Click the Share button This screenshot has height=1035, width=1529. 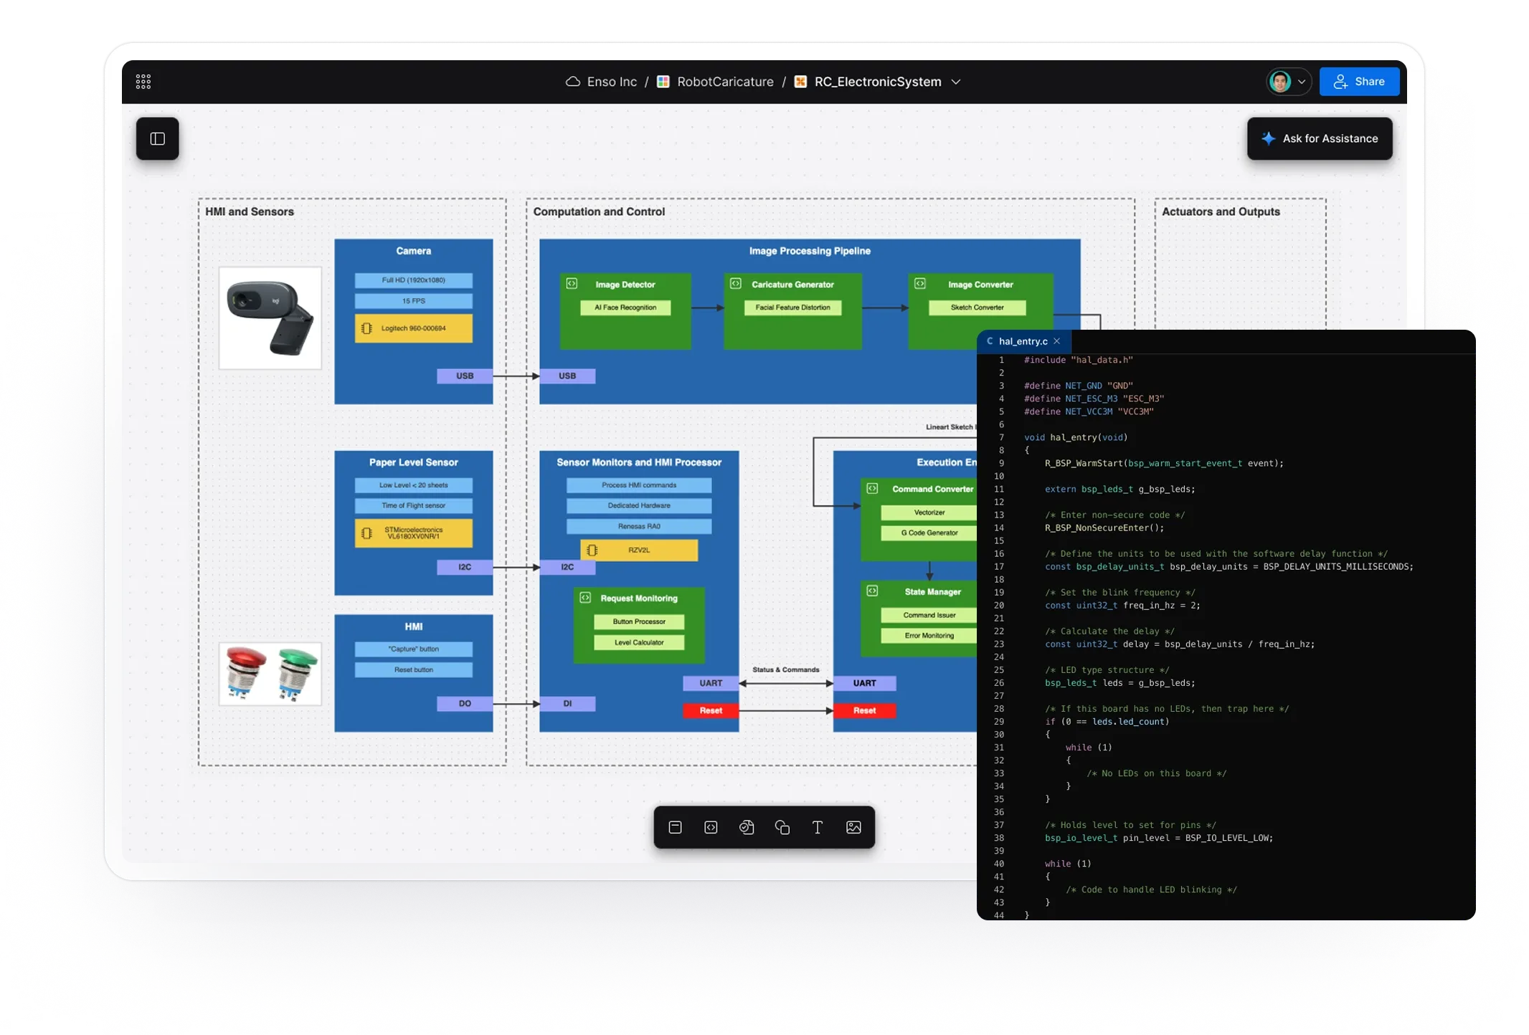coord(1358,82)
